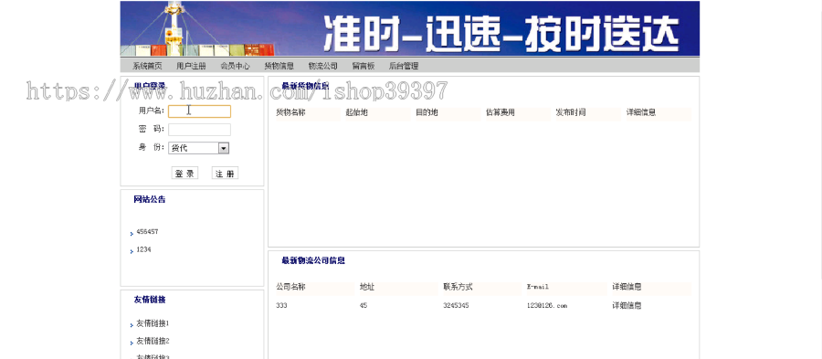The height and width of the screenshot is (359, 822).
Task: Visit the 留言板 page
Action: coord(364,66)
